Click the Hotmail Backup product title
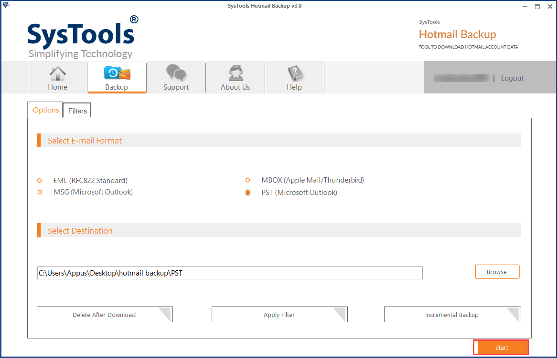The height and width of the screenshot is (358, 557). (x=458, y=34)
